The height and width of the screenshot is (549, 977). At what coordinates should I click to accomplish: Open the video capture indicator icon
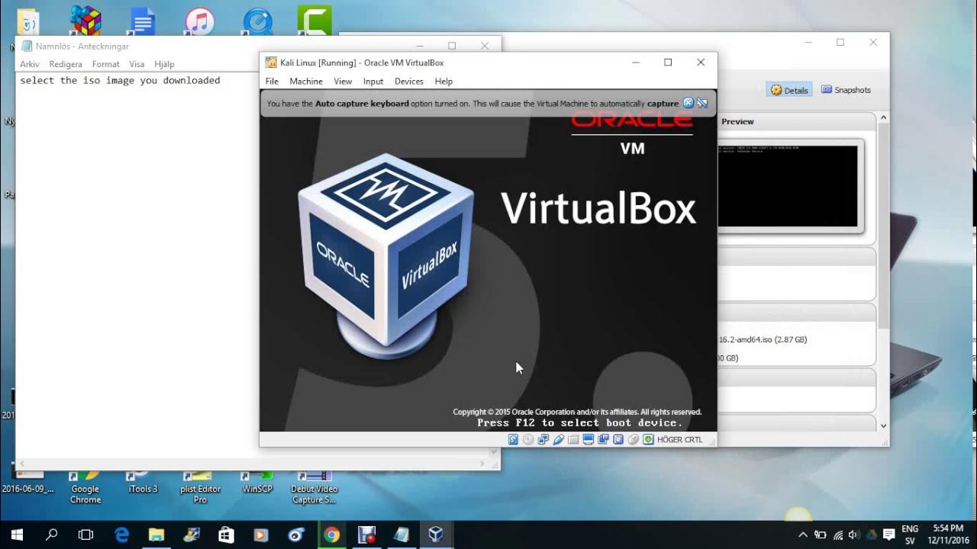pos(603,439)
